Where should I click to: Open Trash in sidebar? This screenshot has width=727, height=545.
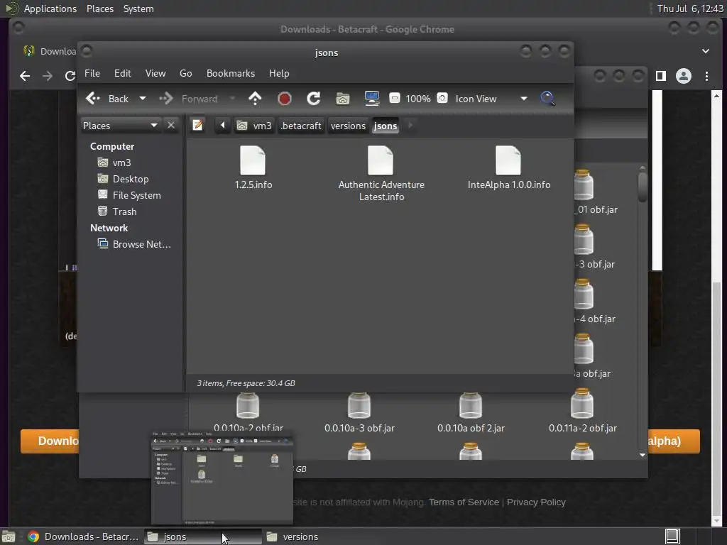[x=117, y=211]
